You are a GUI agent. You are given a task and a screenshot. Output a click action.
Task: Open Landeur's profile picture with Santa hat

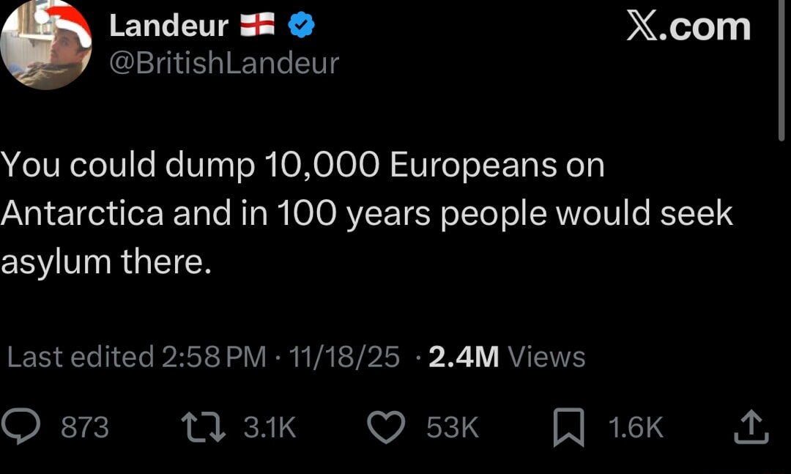(x=46, y=44)
